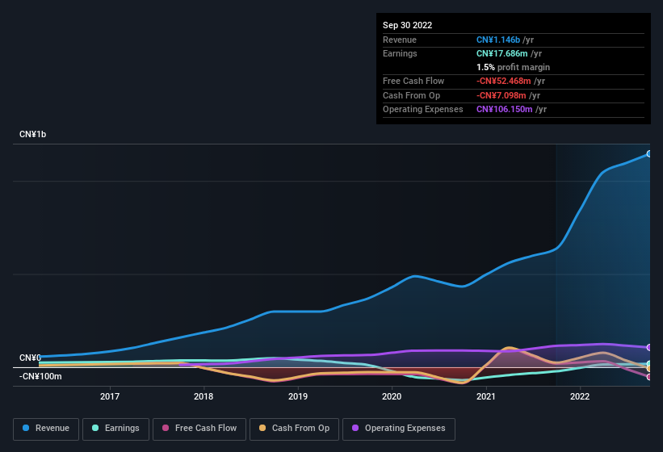Click the CN¥0 y-axis label
The image size is (663, 452).
30,358
